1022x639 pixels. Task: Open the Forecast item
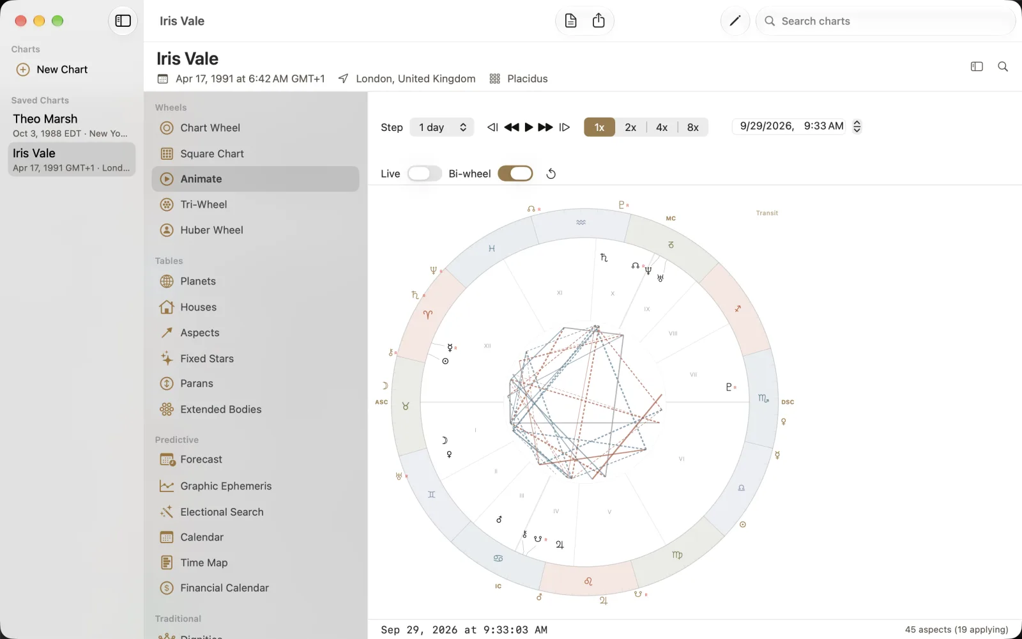pos(256,459)
